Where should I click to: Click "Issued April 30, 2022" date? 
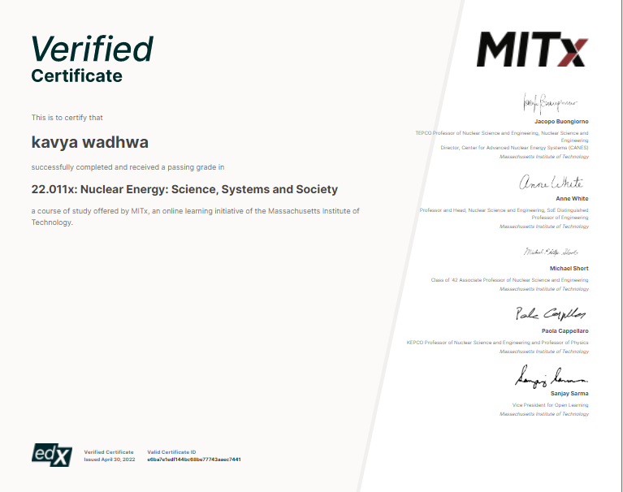110,460
